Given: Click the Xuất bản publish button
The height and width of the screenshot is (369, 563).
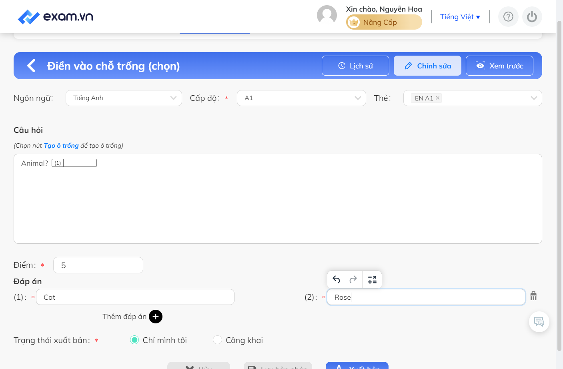Looking at the screenshot, I should click(357, 365).
